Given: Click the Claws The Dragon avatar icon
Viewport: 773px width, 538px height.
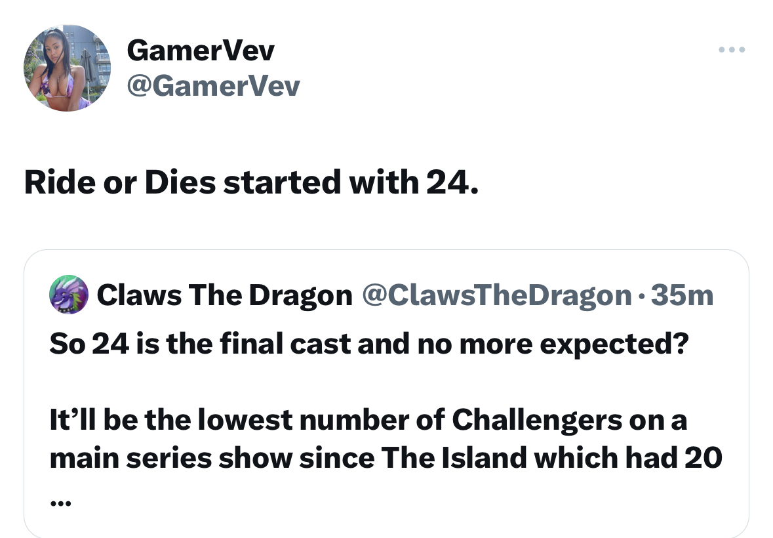Looking at the screenshot, I should coord(69,295).
